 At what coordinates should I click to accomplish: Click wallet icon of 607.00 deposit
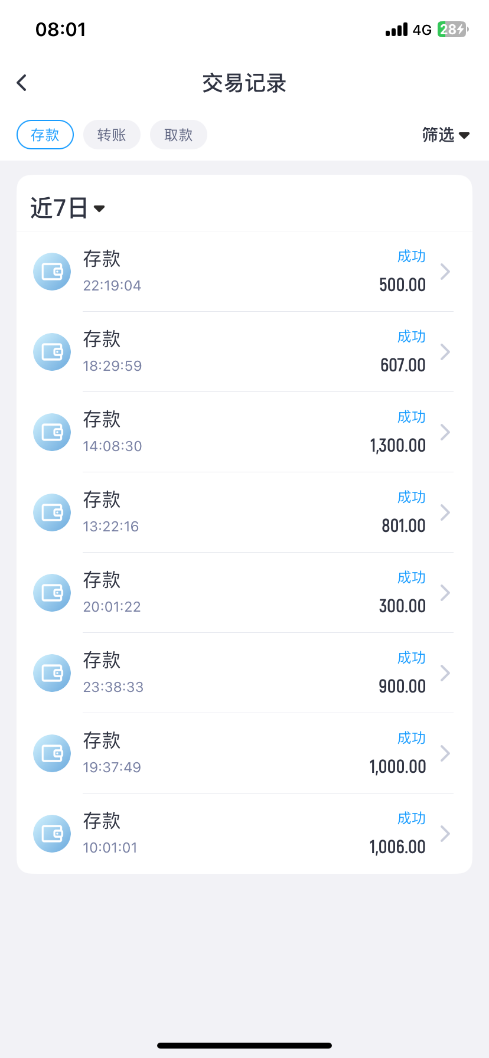point(52,352)
